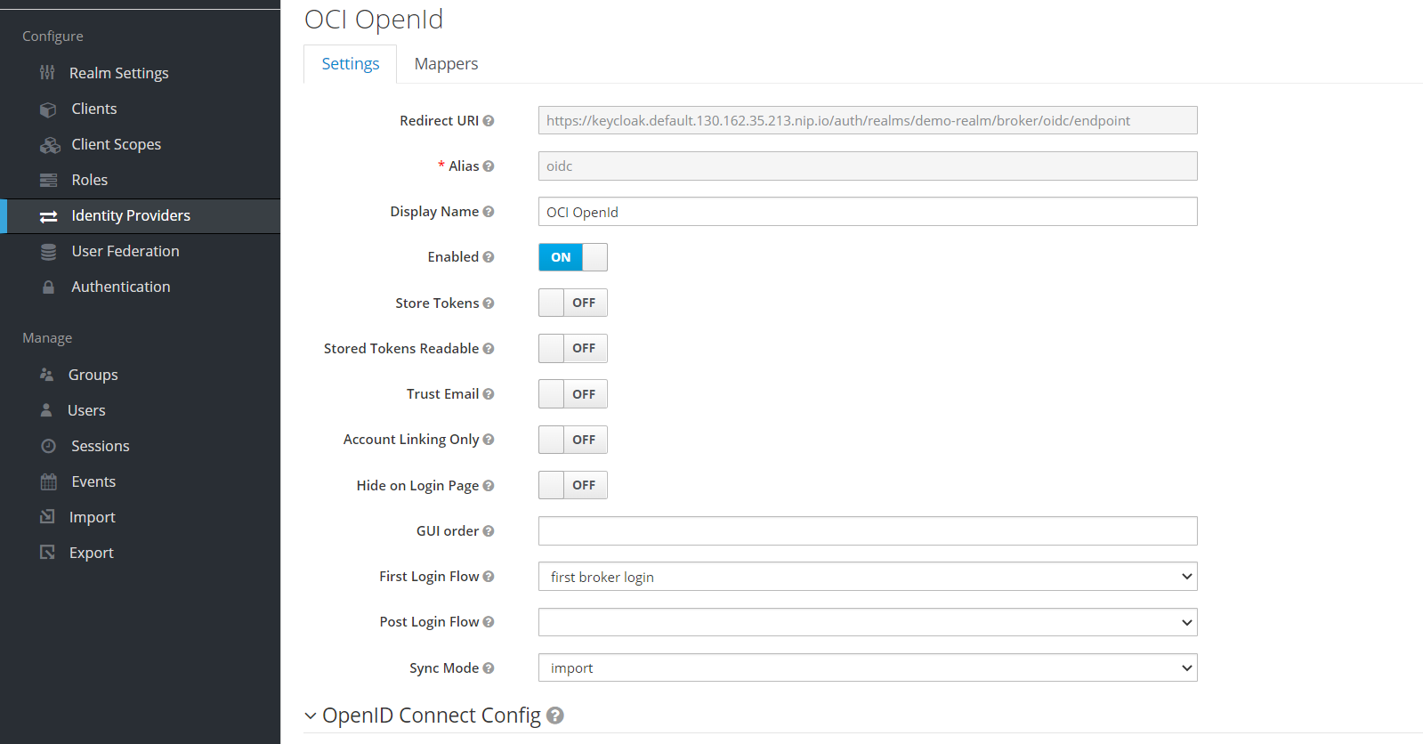Viewport: 1423px width, 744px height.
Task: Switch to the Settings tab
Action: click(x=351, y=64)
